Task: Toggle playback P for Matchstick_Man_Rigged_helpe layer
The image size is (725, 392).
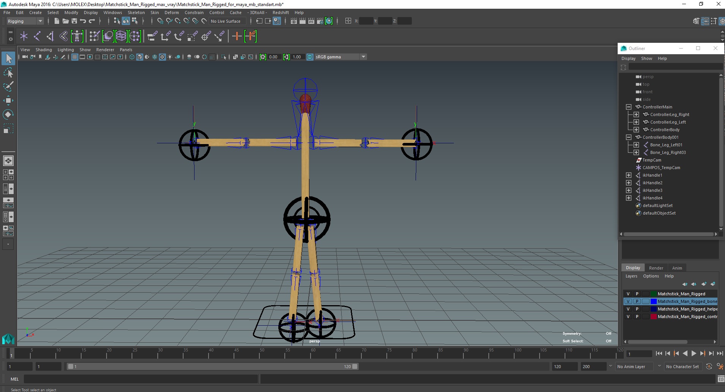Action: (637, 309)
